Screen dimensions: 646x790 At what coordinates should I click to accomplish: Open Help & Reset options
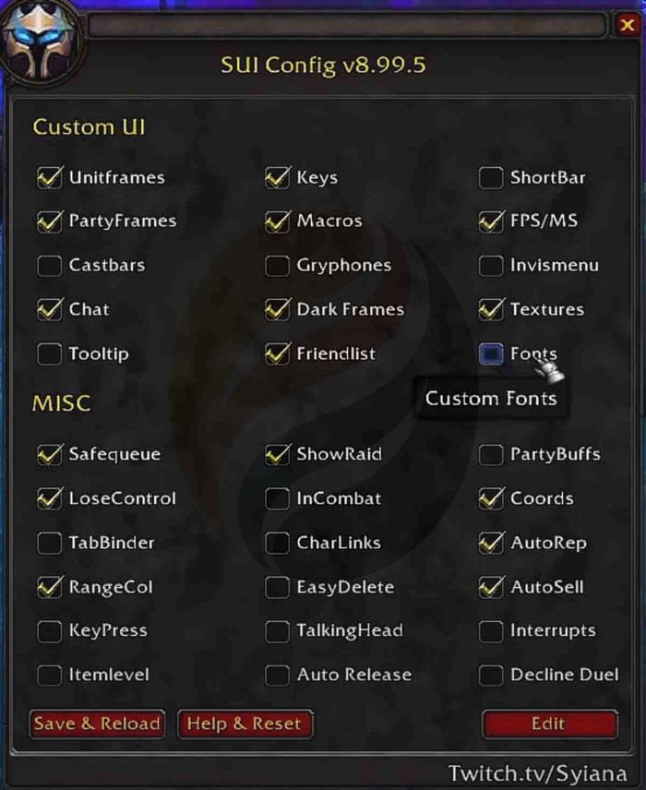(x=245, y=724)
